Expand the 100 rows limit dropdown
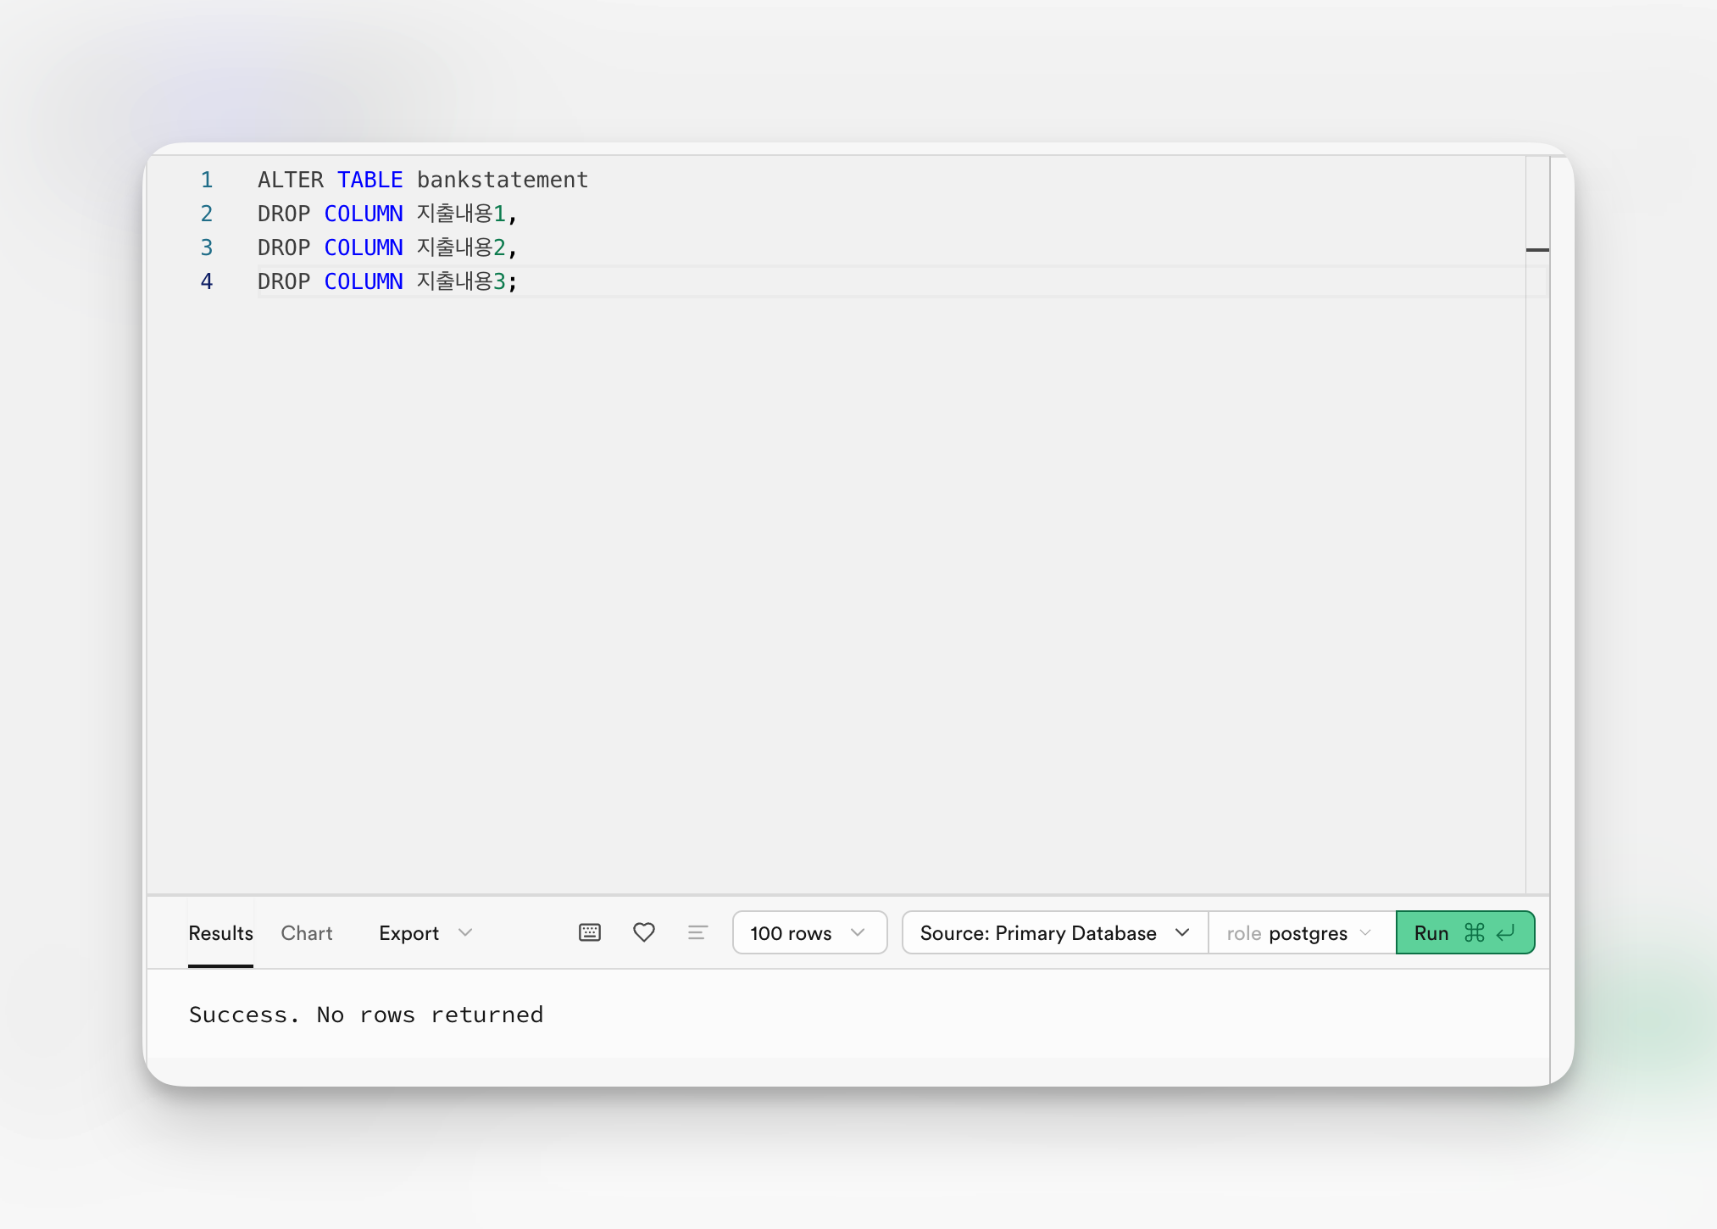Screen dimensions: 1717x1229 (x=808, y=932)
